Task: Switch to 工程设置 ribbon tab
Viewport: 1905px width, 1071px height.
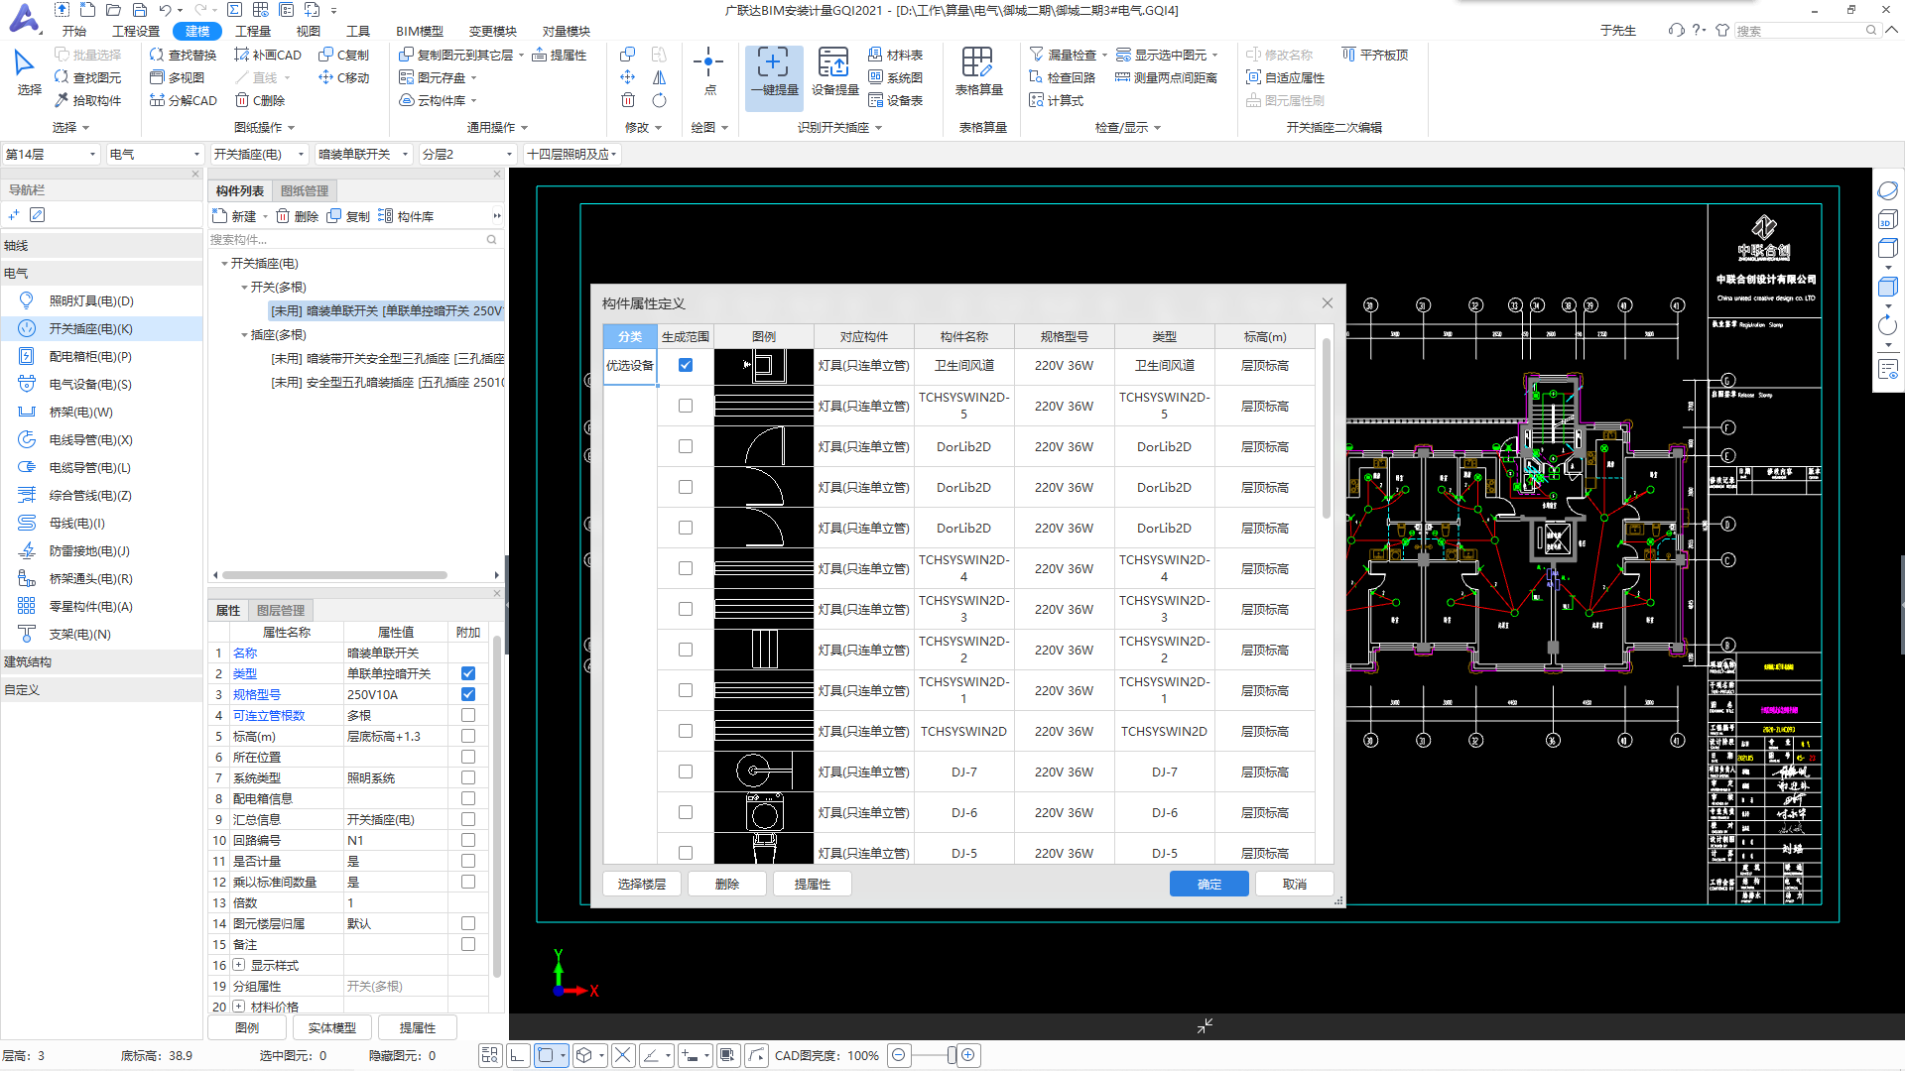Action: [136, 31]
